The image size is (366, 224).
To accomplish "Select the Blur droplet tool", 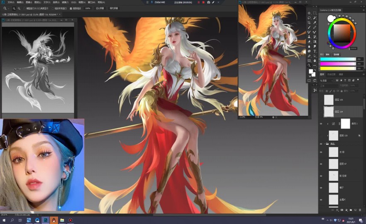I will tap(309, 46).
